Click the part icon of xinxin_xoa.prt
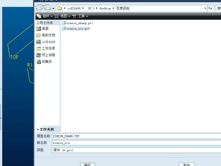This screenshot has height=166, width=221. tap(64, 28)
